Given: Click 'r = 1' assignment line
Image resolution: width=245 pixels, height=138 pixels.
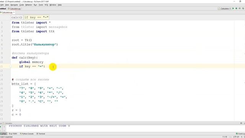Looking at the screenshot, I should 16,110.
